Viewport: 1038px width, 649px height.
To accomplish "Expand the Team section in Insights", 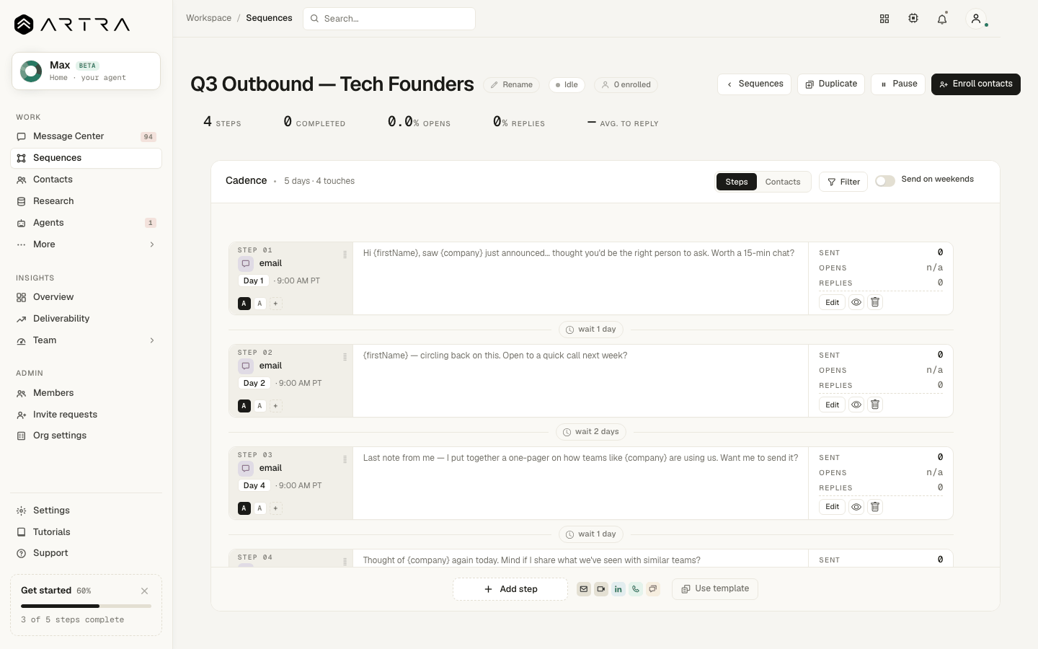I will (x=86, y=340).
